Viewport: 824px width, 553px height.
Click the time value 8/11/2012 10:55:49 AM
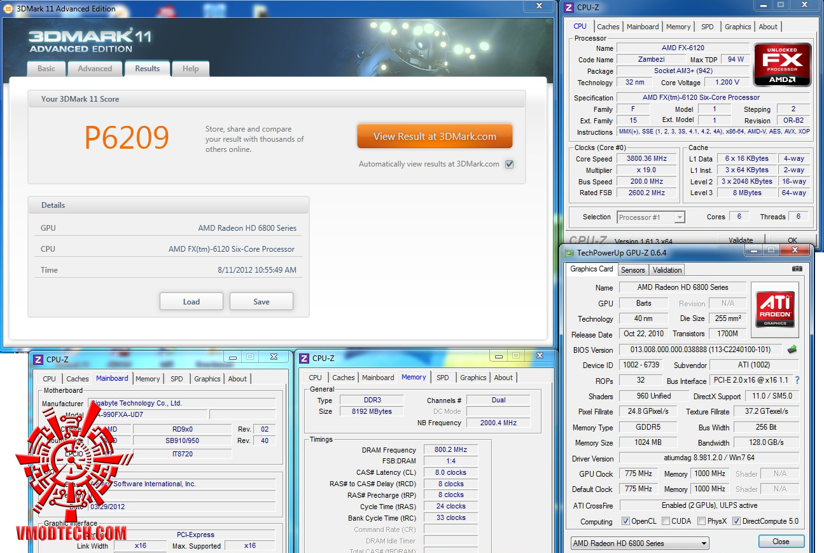pos(257,270)
